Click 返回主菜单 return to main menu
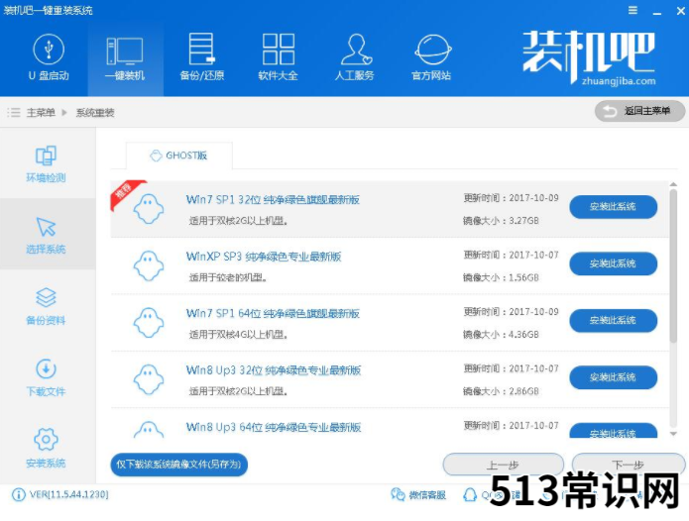 (x=639, y=111)
